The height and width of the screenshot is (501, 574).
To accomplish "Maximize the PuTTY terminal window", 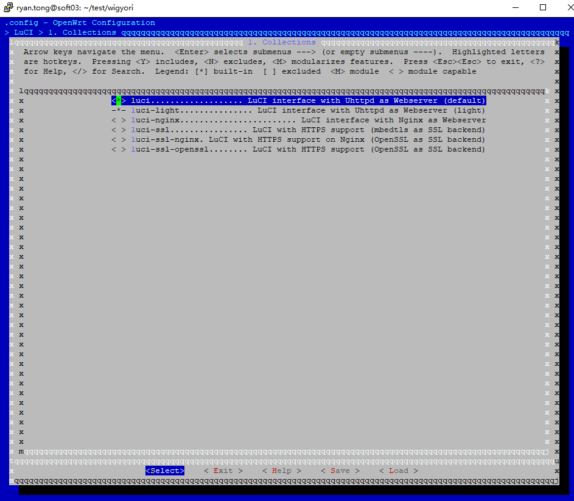I will pos(543,8).
